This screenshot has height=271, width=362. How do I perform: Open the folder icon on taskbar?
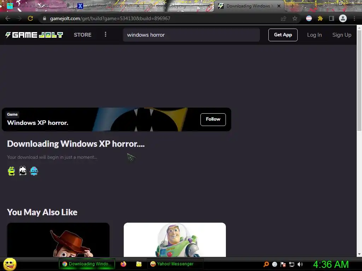pyautogui.click(x=139, y=264)
